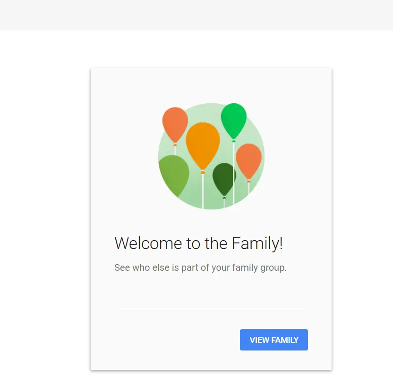This screenshot has width=393, height=392.
Task: Click the word "the" in the heading
Action: coord(216,243)
